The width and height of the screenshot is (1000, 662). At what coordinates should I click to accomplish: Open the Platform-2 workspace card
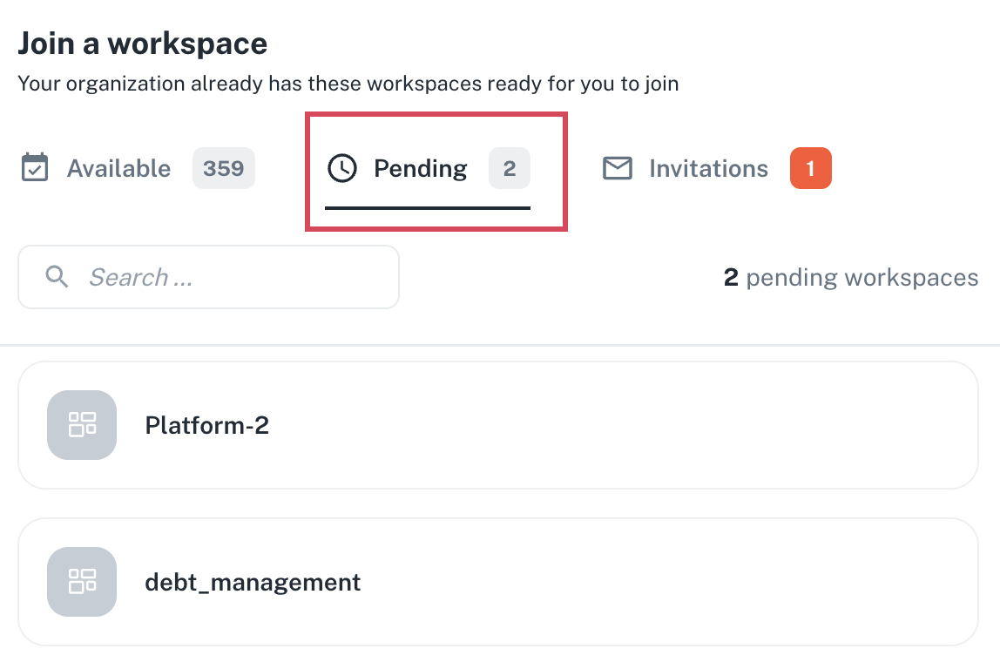tap(498, 425)
